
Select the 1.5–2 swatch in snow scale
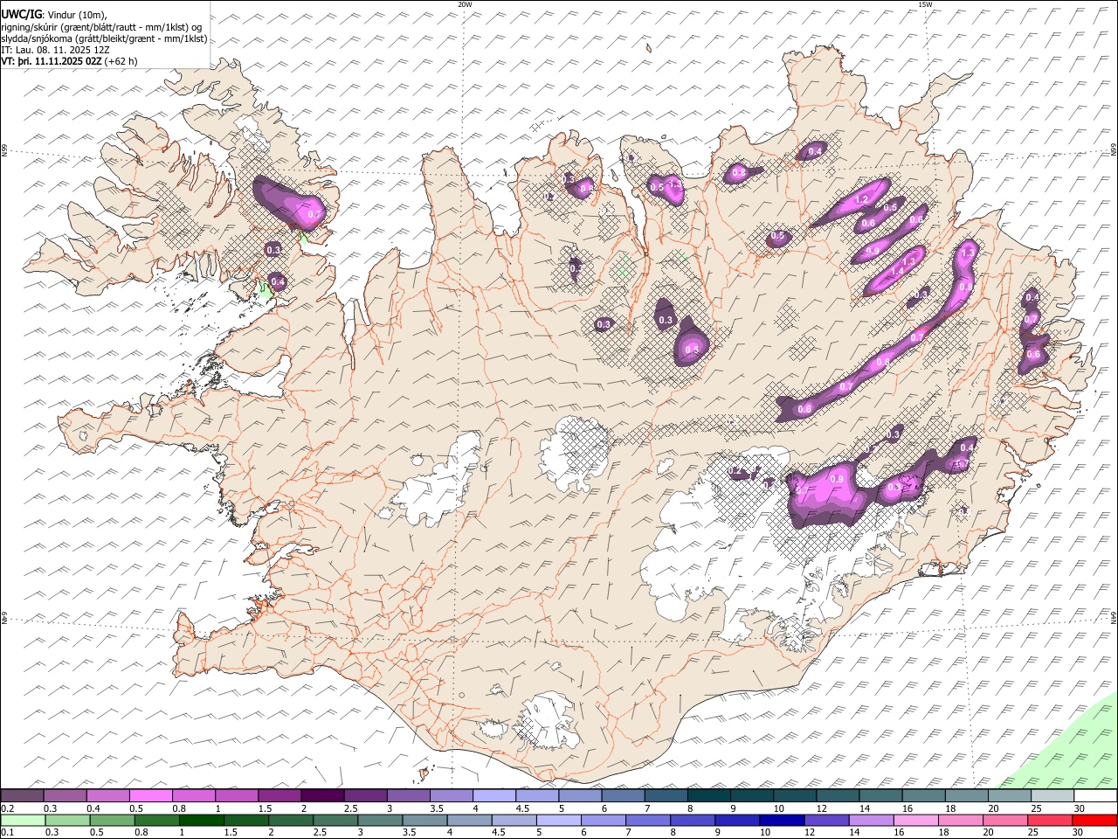click(279, 796)
